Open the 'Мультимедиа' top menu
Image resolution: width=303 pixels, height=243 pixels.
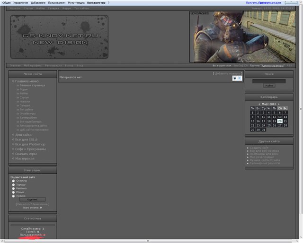point(76,3)
